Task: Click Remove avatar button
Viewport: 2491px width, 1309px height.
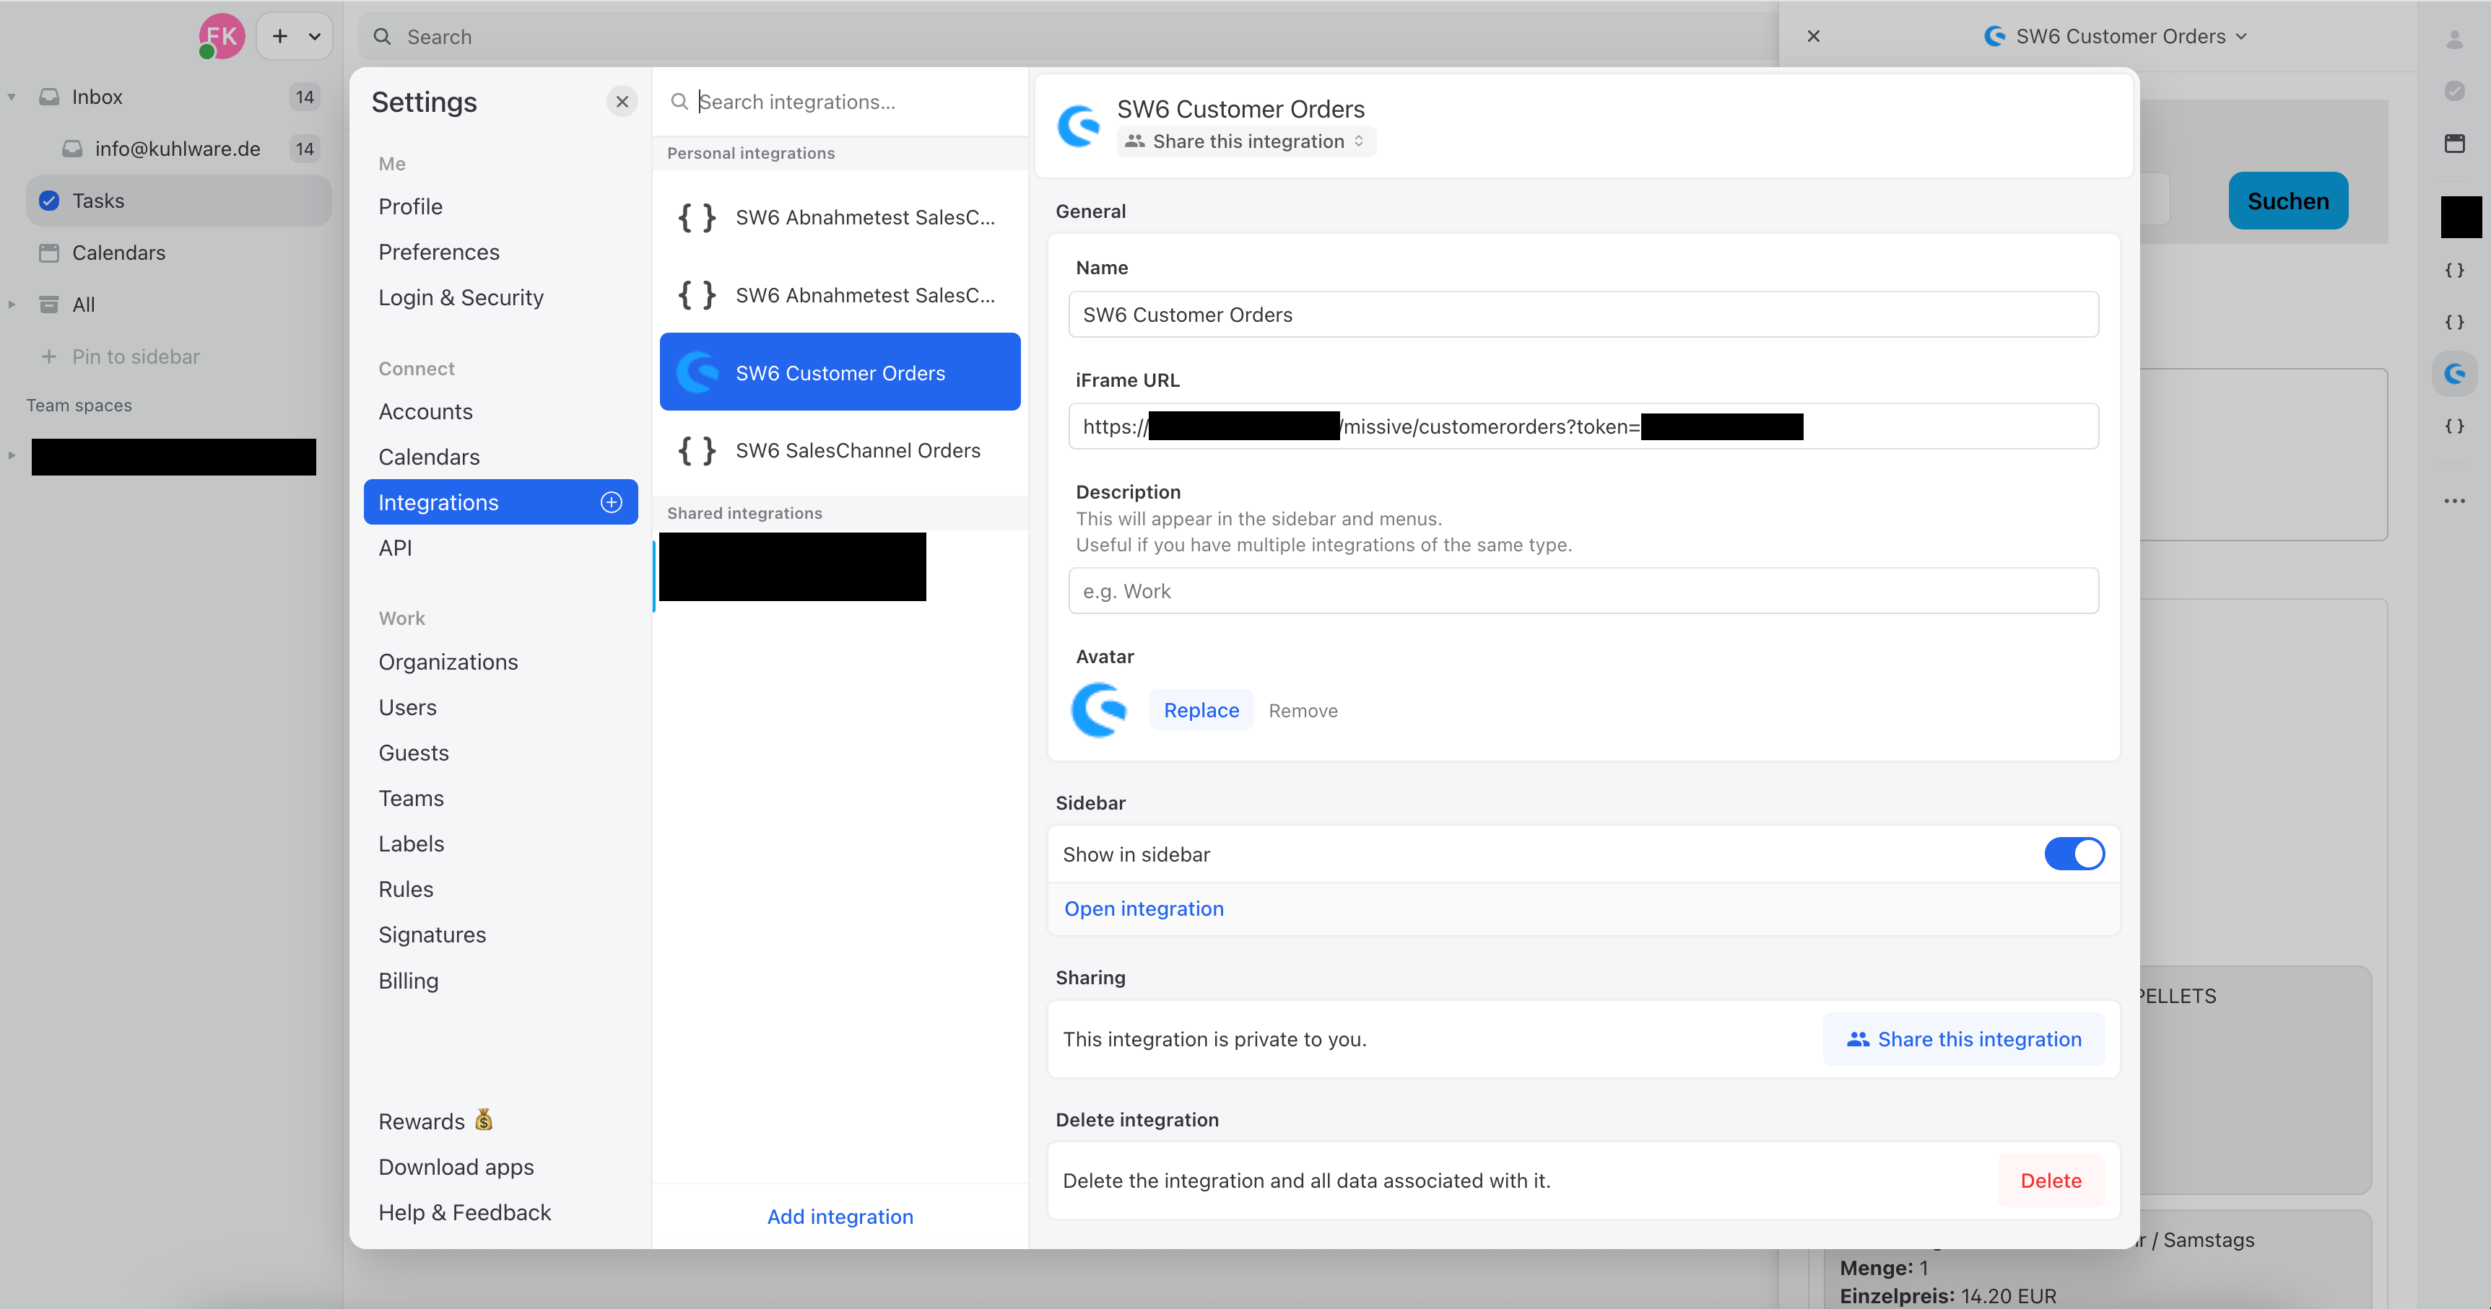Action: coord(1303,711)
